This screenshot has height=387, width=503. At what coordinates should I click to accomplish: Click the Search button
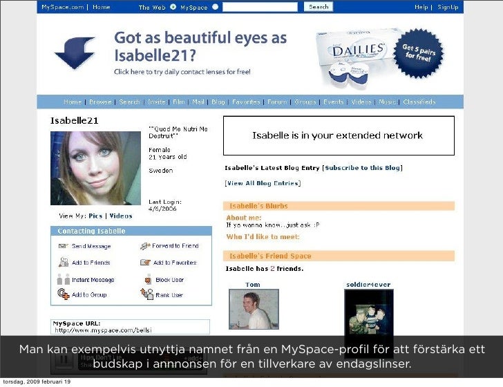click(x=319, y=7)
